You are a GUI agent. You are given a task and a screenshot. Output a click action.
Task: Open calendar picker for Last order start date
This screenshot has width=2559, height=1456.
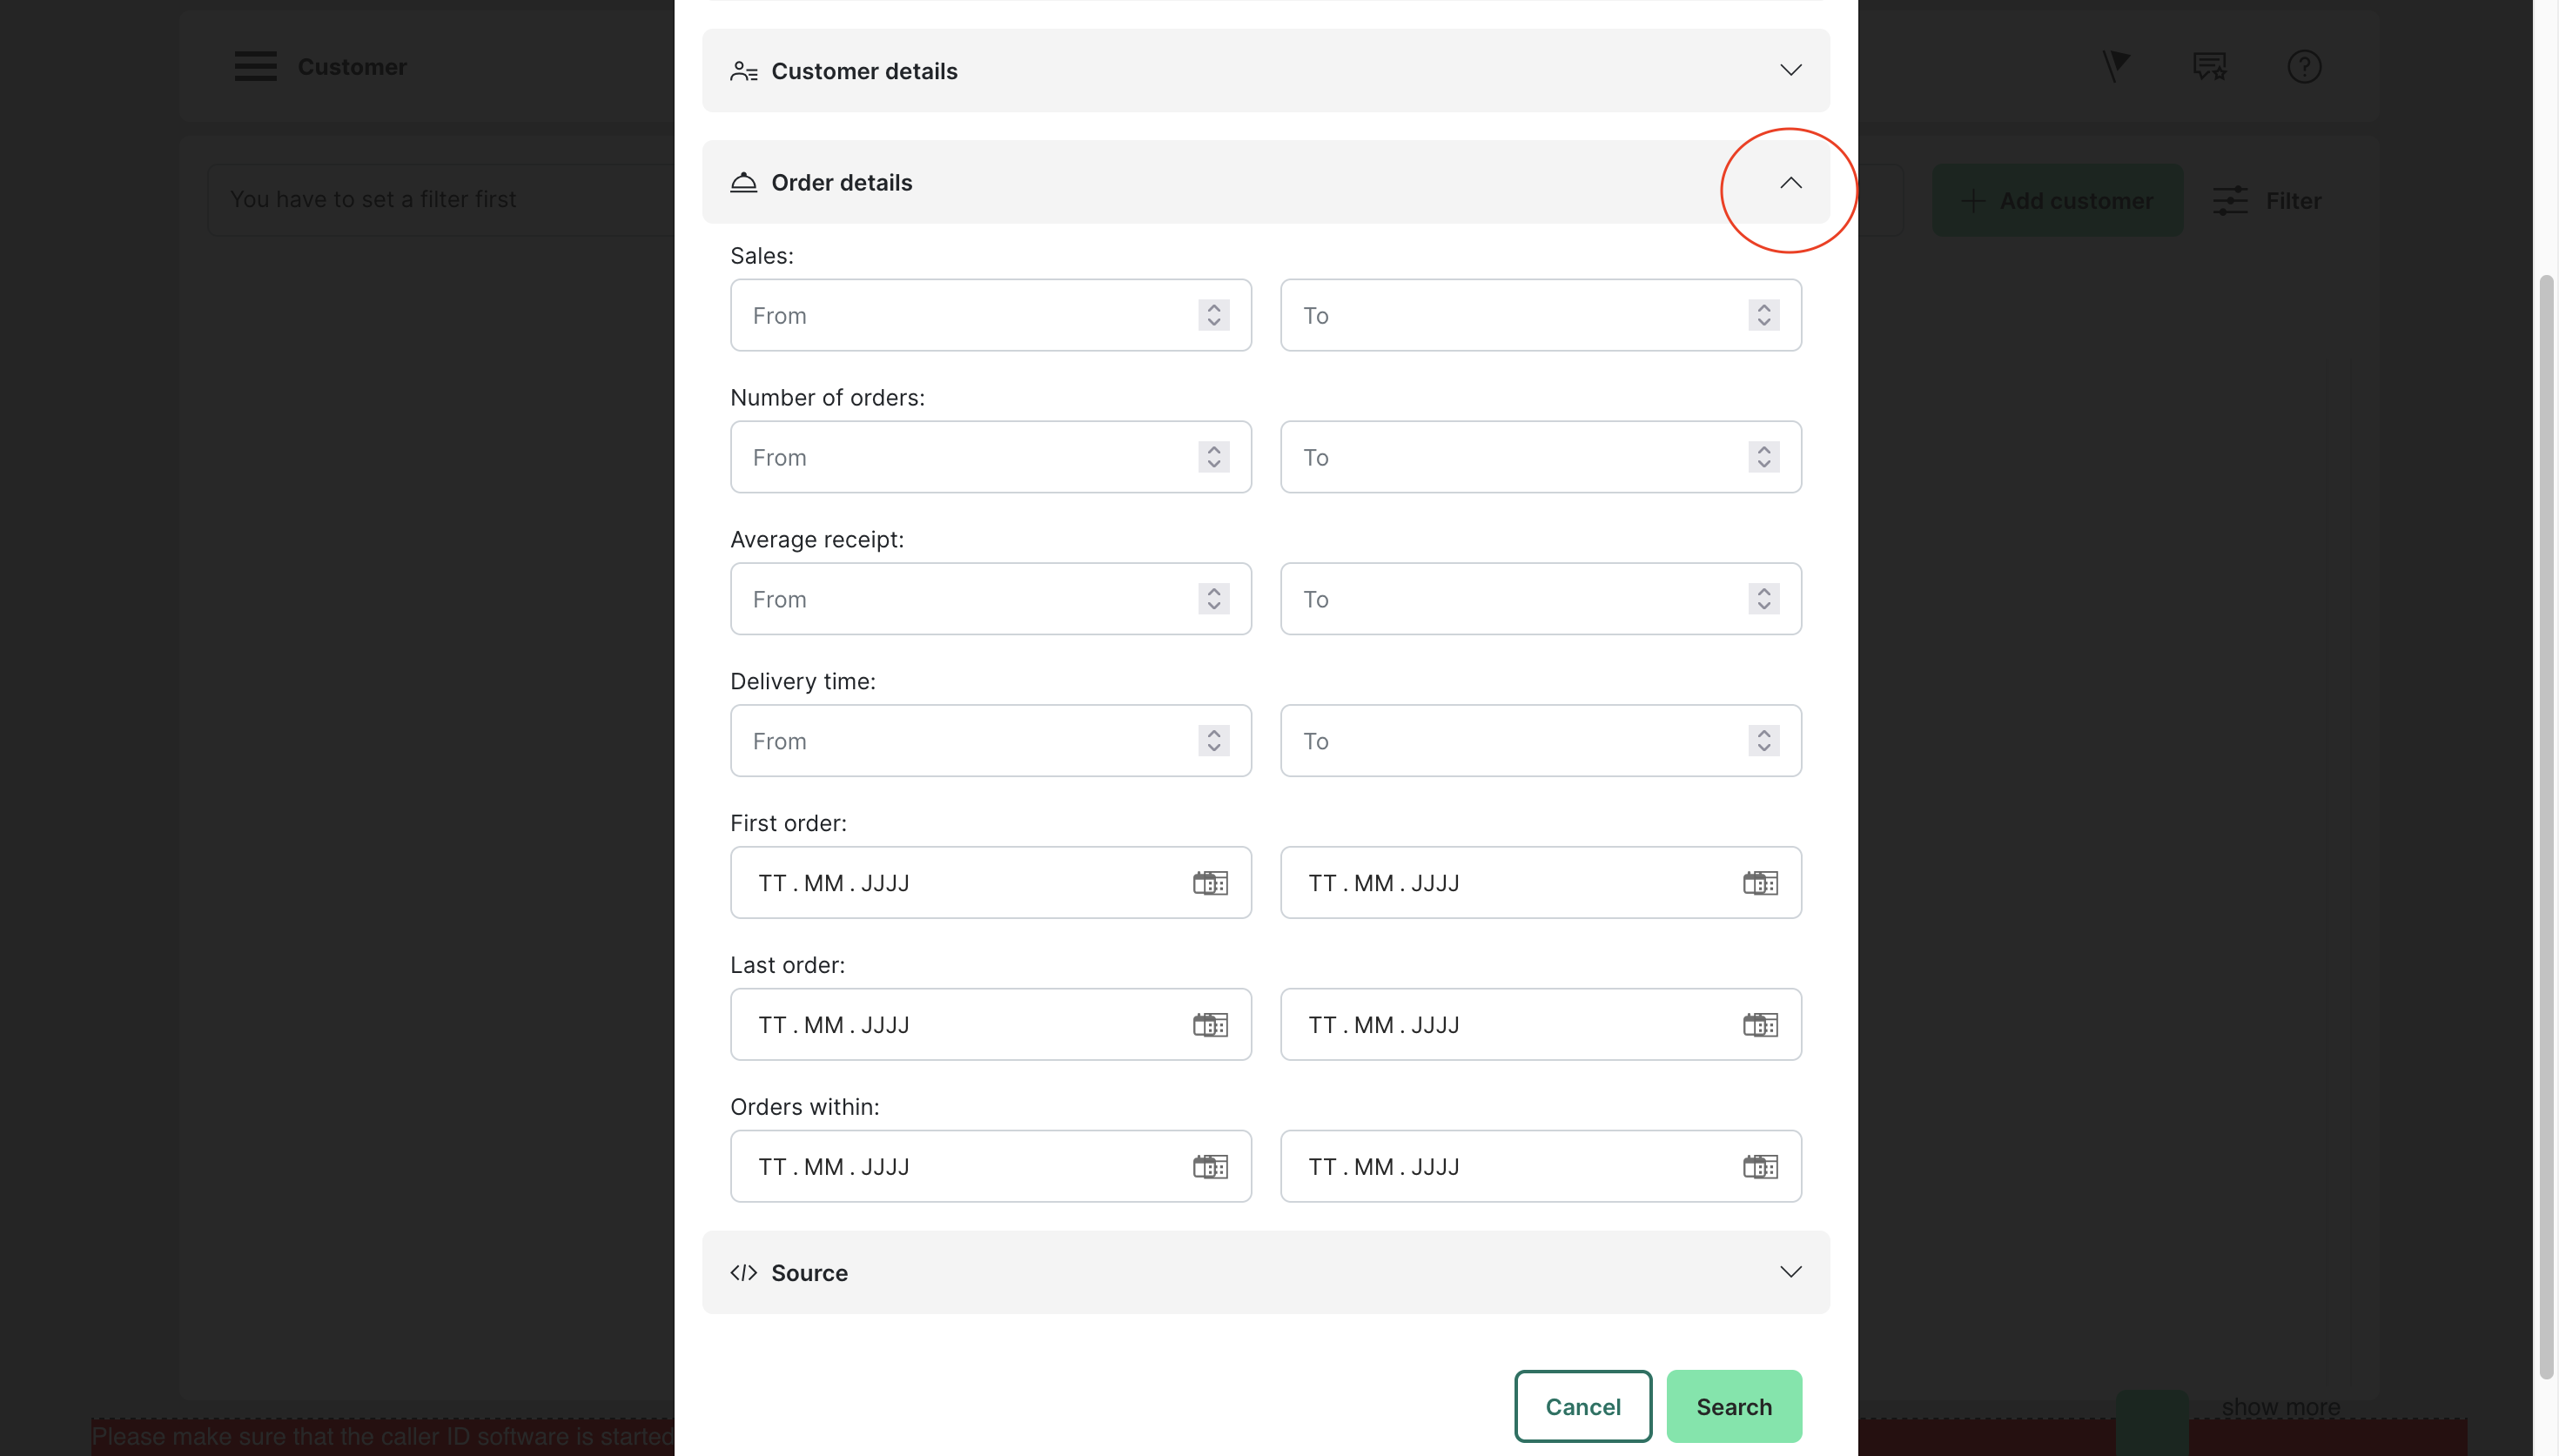pyautogui.click(x=1210, y=1025)
